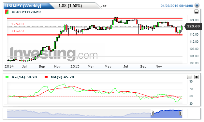
Task: Click the RSI 30 axis label
Action: click(191, 104)
